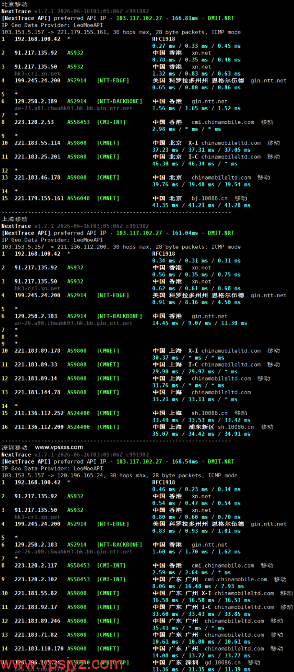Select IP address 223.120.2.117
Viewport: 294px width, 672px height.
36,565
